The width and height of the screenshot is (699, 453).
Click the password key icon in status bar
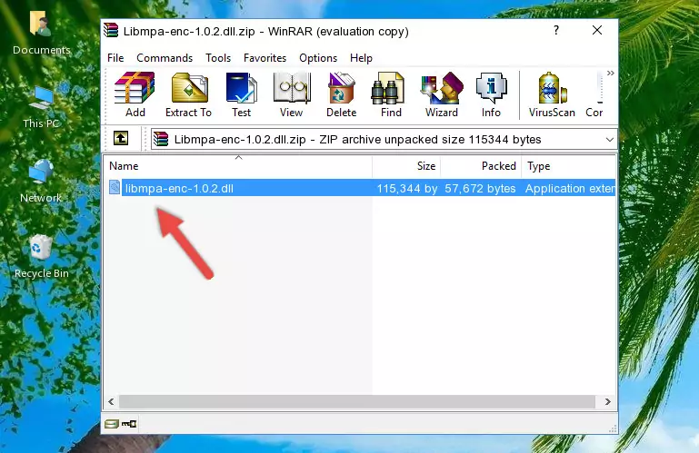click(x=129, y=424)
